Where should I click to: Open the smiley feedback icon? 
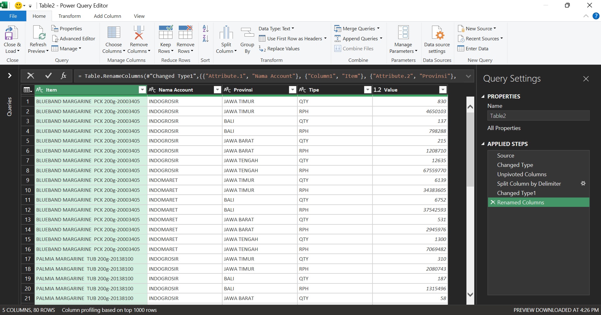[x=18, y=5]
